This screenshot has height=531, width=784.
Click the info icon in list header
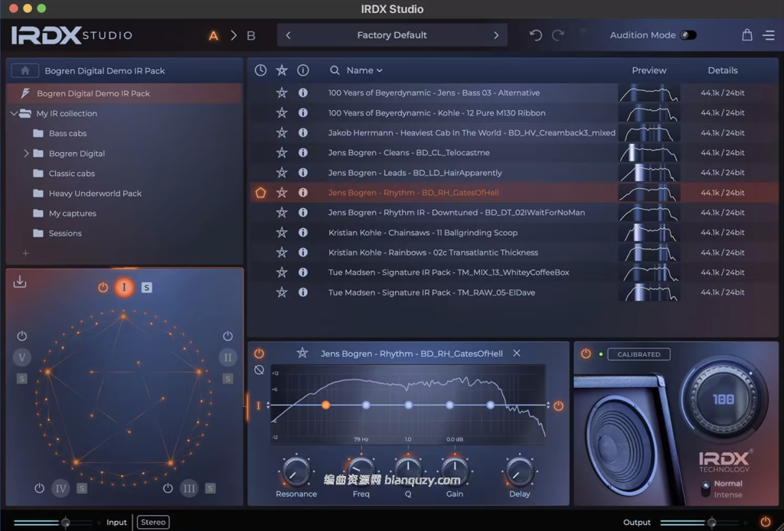pos(303,70)
